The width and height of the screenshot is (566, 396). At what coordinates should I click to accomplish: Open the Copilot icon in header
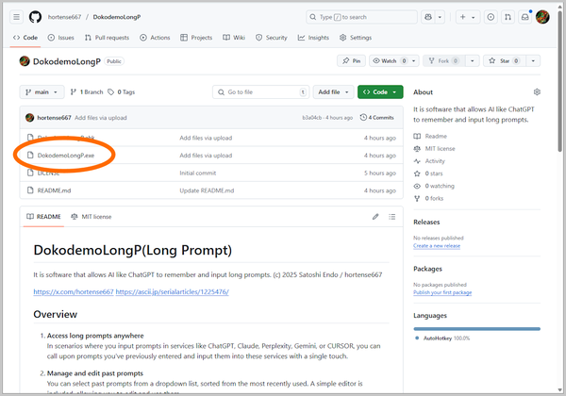428,17
